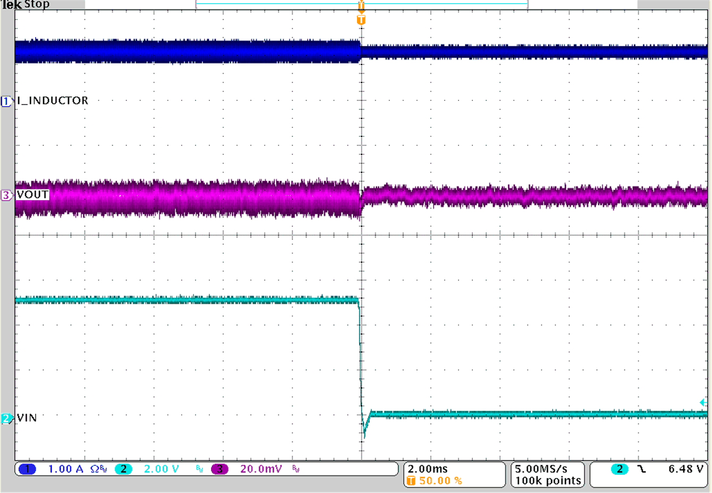Toggle the Ω2 impedance indicator for Channel 1
Image resolution: width=712 pixels, height=493 pixels.
tap(96, 469)
